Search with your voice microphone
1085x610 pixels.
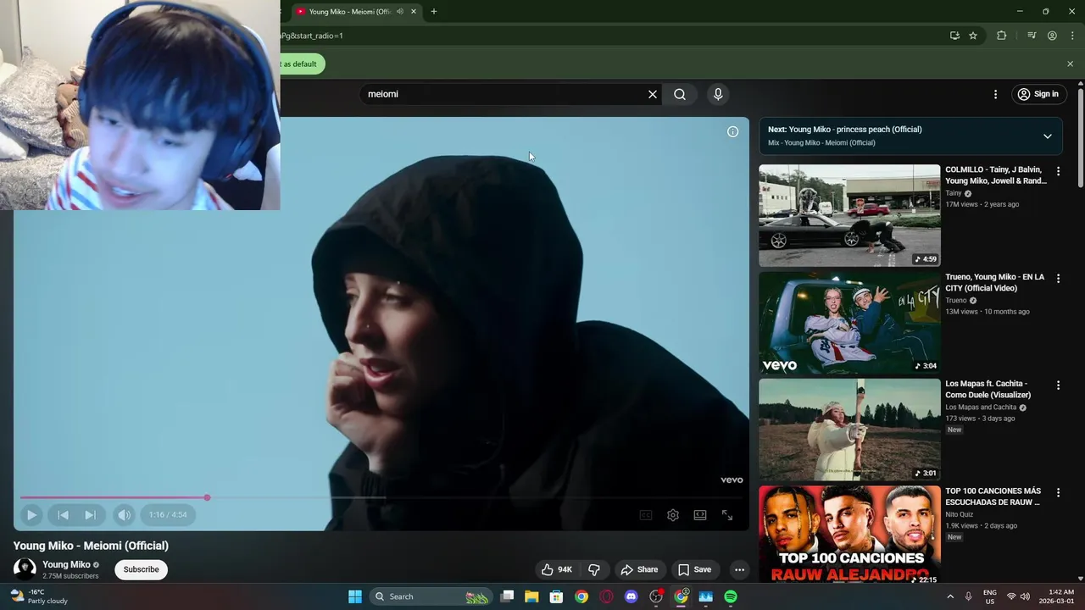718,94
